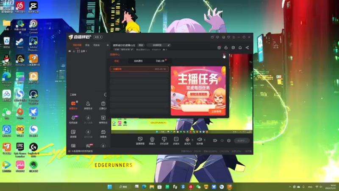This screenshot has width=339, height=191.
Task: Open the notification bell icon
Action: [240, 48]
